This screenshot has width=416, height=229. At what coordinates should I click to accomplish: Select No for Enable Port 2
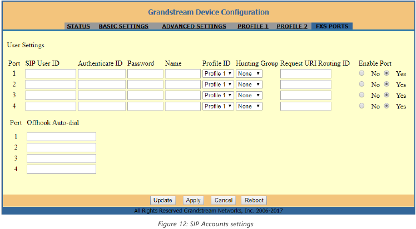(361, 84)
